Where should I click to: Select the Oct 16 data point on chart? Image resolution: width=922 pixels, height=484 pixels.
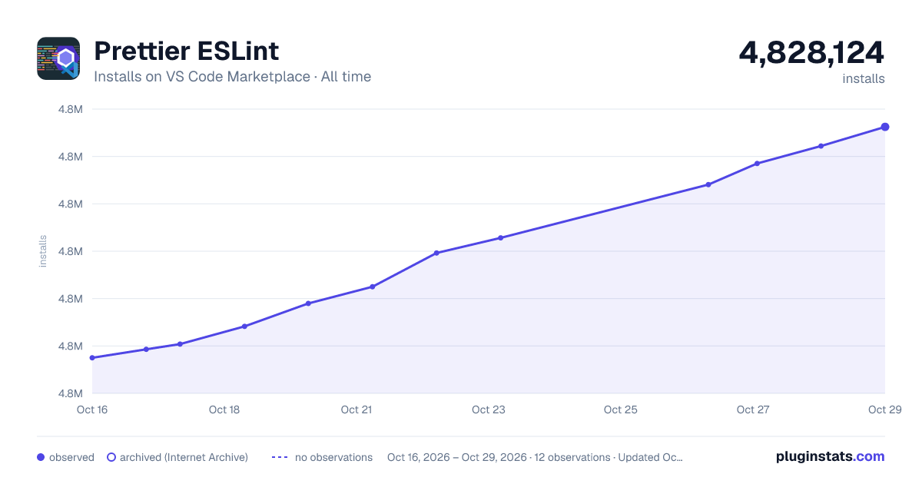[x=92, y=358]
